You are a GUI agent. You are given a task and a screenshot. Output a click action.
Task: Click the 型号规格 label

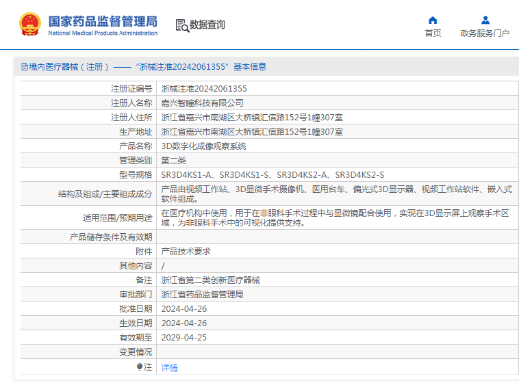[136, 175]
